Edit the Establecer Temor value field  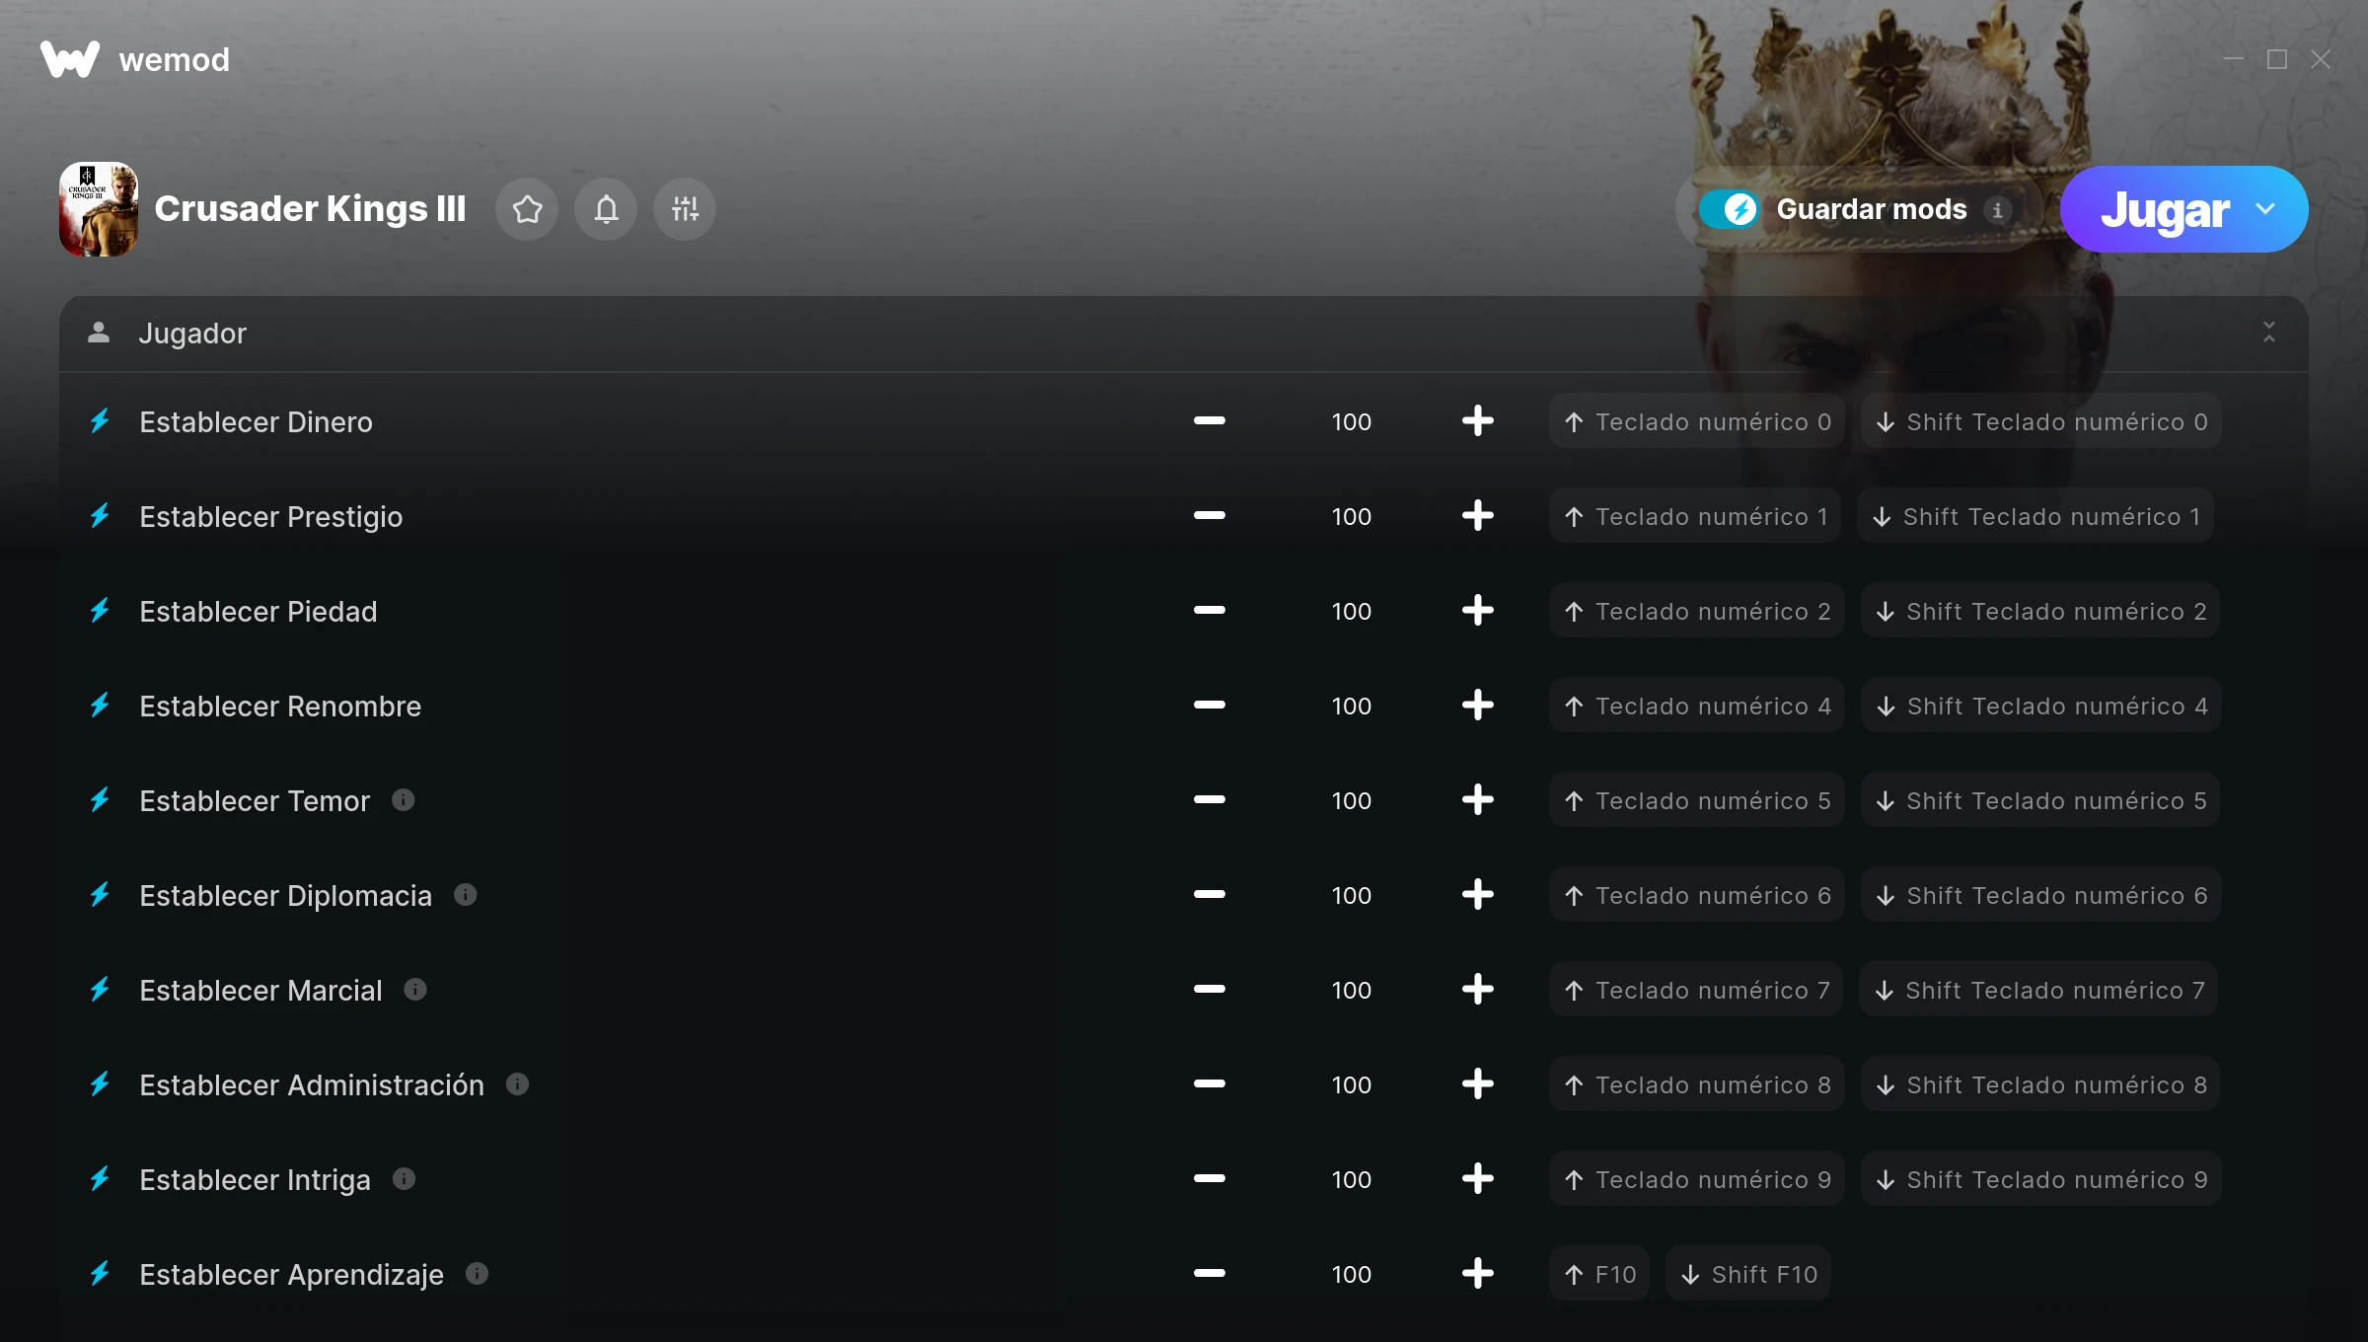(x=1352, y=800)
